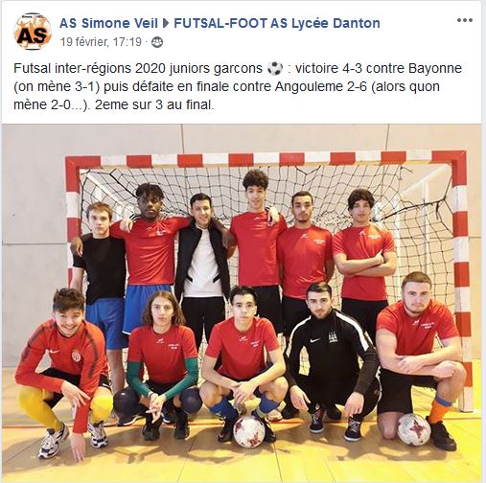The height and width of the screenshot is (483, 486).
Task: Open the three-dots post options menu
Action: click(465, 20)
